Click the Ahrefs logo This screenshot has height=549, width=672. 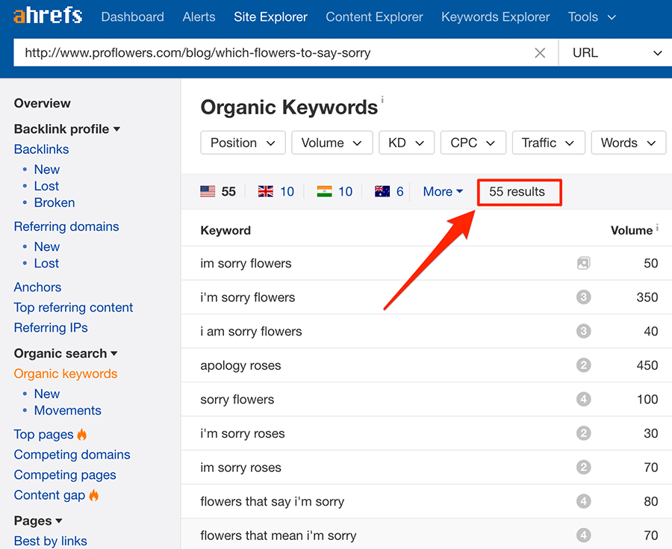48,16
